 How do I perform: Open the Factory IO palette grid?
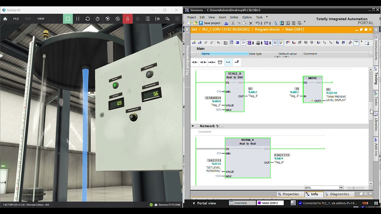coord(177,19)
